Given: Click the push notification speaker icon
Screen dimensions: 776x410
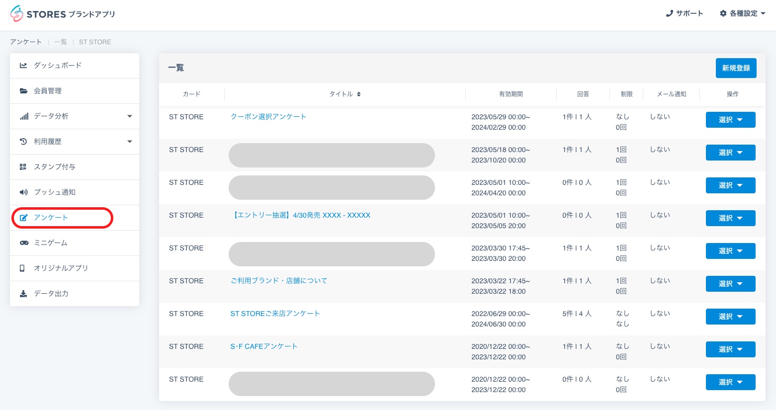Looking at the screenshot, I should click(x=23, y=192).
